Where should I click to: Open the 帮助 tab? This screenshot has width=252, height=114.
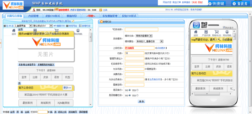[91, 16]
